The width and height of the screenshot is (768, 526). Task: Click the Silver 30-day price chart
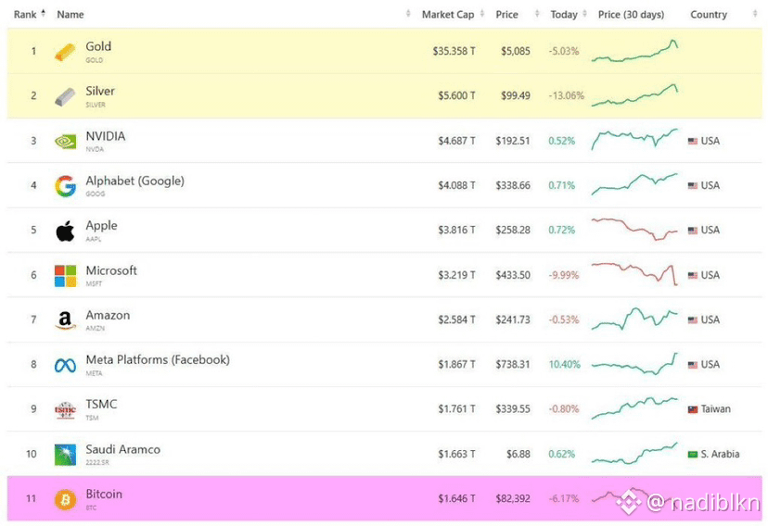coord(634,95)
